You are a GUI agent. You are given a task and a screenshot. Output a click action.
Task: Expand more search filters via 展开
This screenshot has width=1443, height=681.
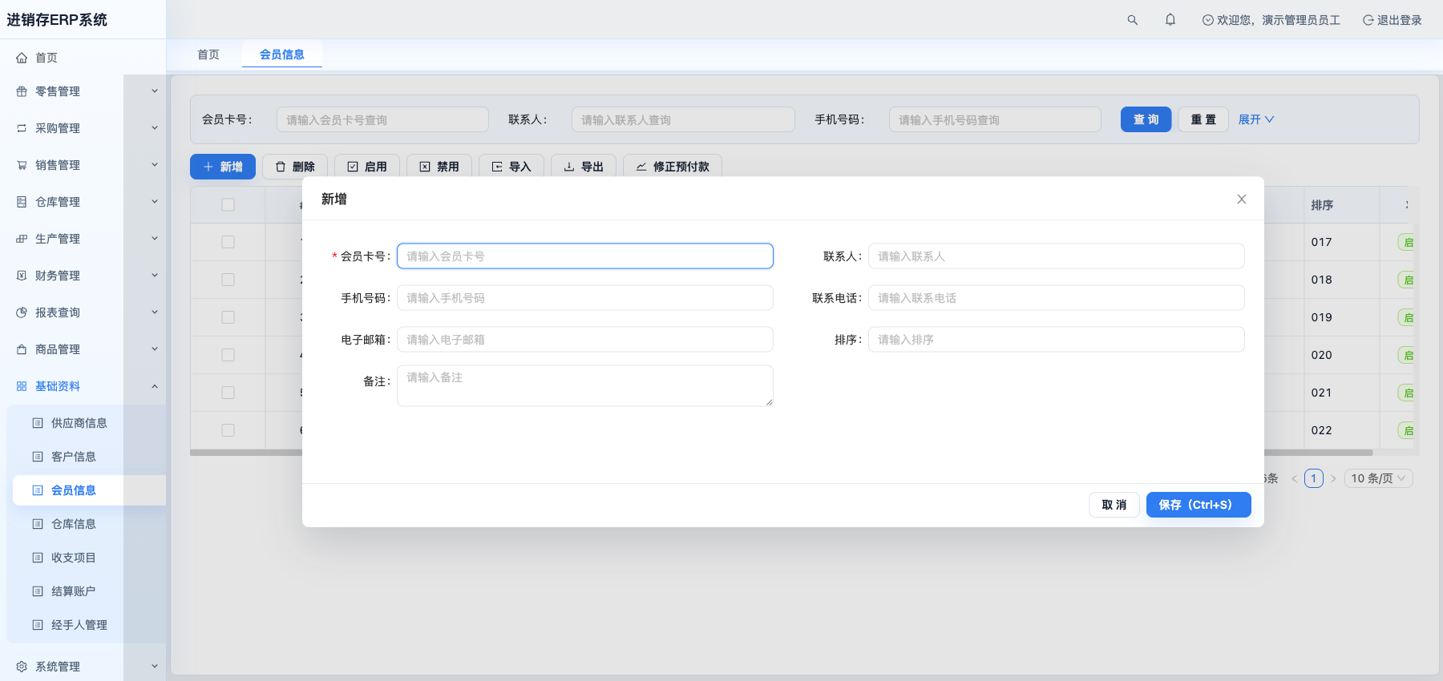click(x=1256, y=119)
